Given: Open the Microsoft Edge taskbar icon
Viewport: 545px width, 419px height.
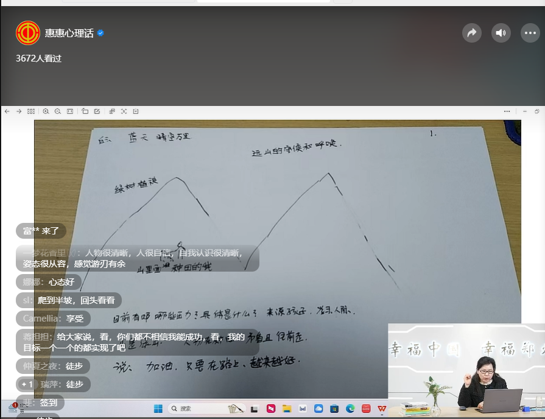Looking at the screenshot, I should click(350, 409).
